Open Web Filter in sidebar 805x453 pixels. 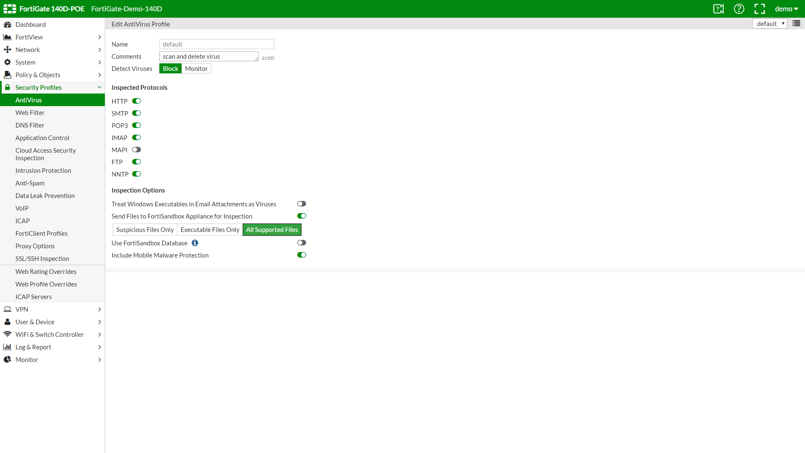30,112
